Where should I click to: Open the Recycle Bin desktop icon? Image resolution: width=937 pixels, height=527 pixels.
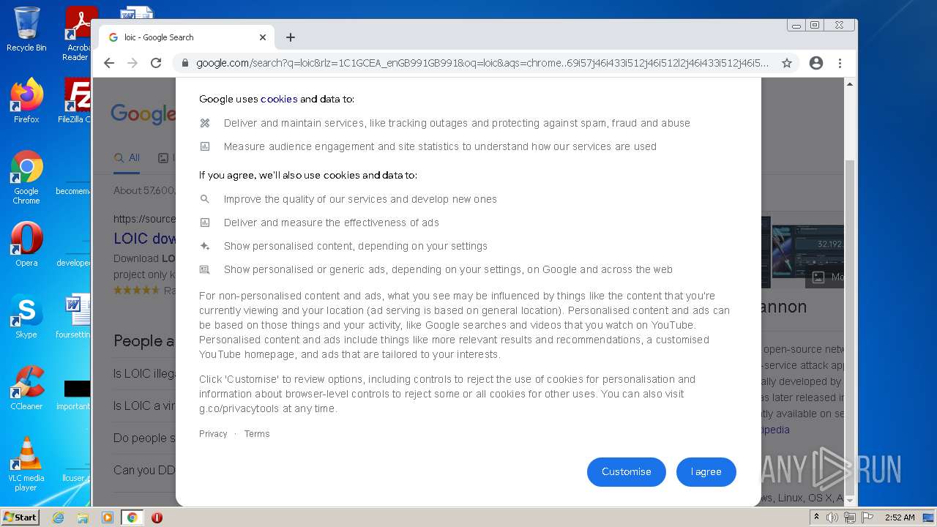click(26, 29)
